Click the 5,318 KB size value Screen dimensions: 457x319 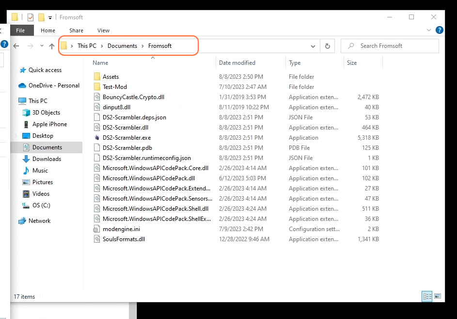(x=368, y=138)
